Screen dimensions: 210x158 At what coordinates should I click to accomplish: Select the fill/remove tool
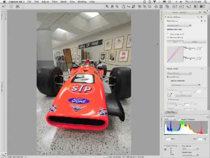pos(202,7)
